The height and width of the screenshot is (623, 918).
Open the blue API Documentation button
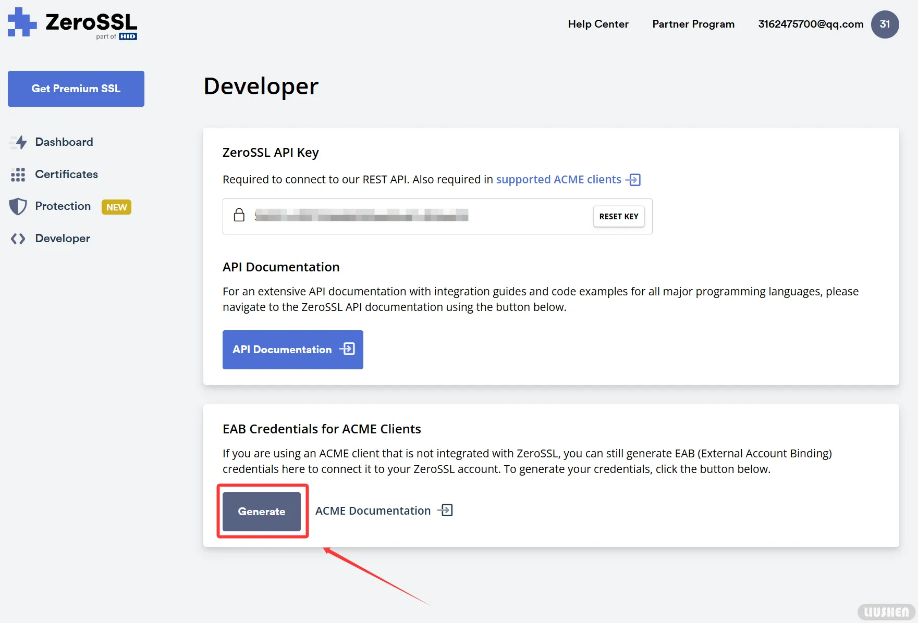click(293, 350)
